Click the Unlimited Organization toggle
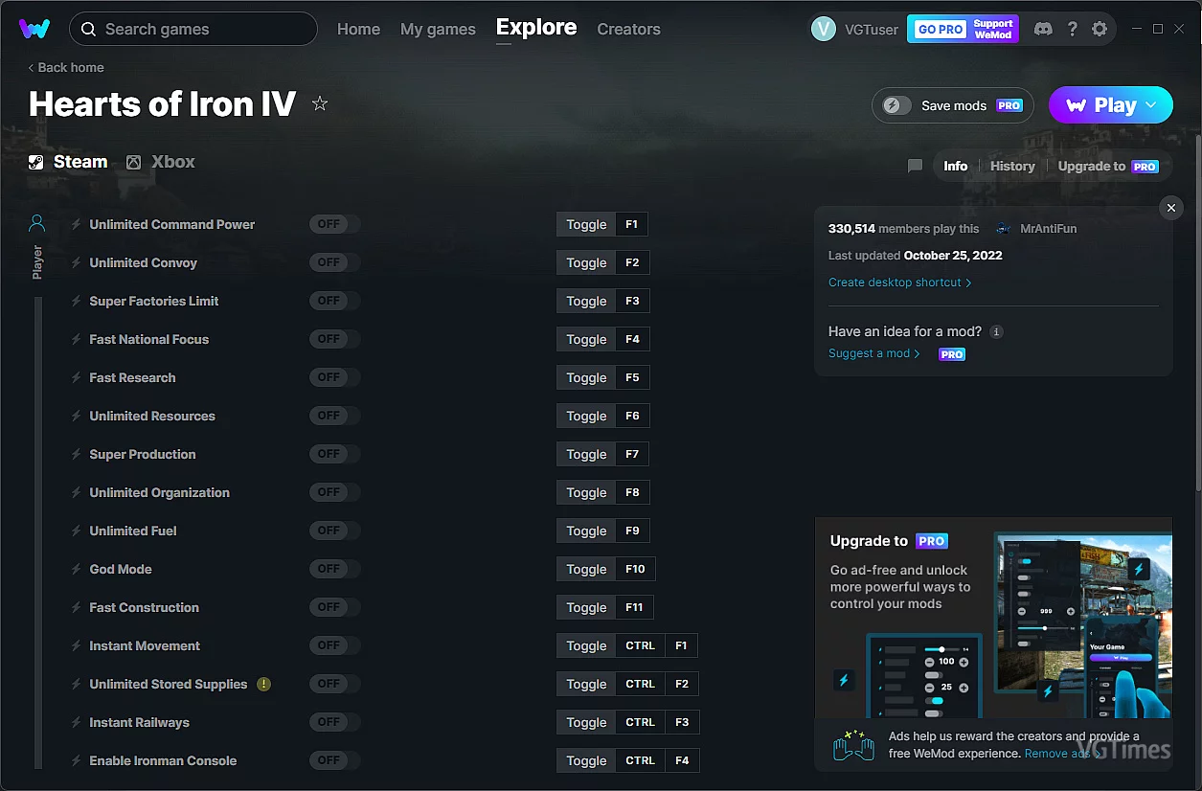The width and height of the screenshot is (1202, 791). pos(334,492)
